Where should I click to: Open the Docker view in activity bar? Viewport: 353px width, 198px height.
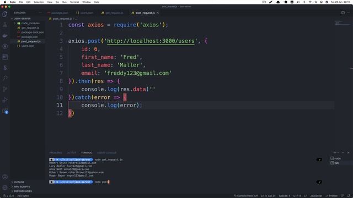tap(5, 35)
